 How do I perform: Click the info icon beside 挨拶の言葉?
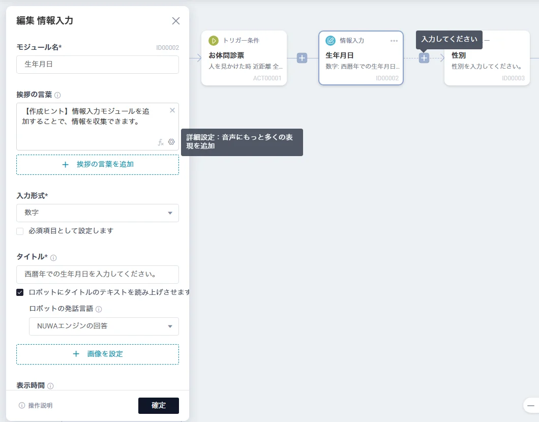coord(58,95)
